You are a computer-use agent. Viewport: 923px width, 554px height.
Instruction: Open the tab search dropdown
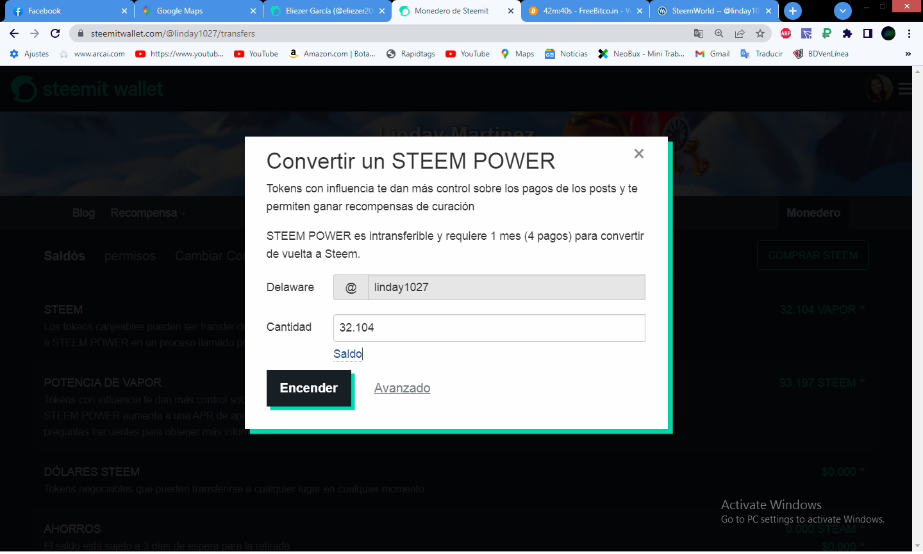[x=843, y=11]
